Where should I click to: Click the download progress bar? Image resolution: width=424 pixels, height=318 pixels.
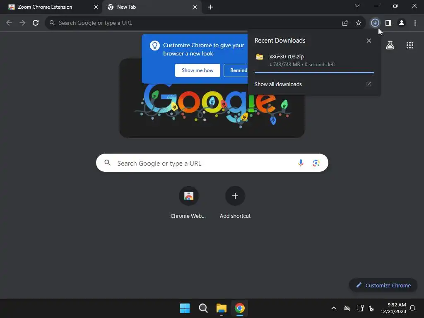[x=314, y=72]
